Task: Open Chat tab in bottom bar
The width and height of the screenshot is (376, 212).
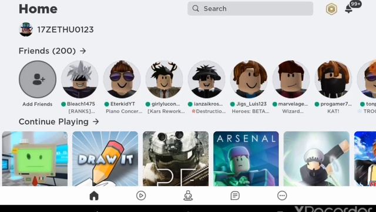Action: [x=235, y=196]
